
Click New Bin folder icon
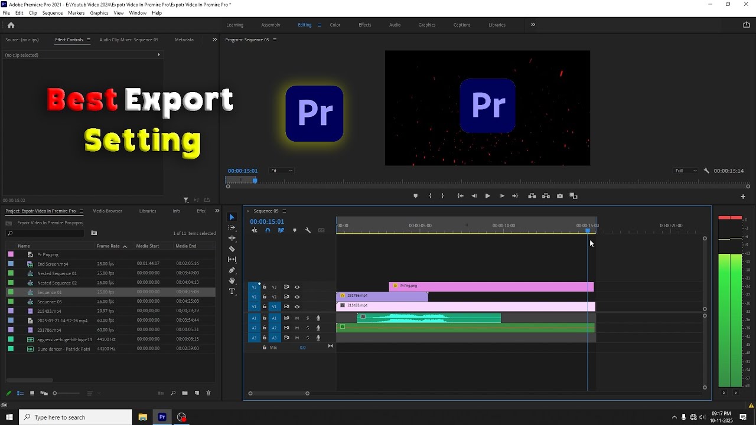coord(185,393)
